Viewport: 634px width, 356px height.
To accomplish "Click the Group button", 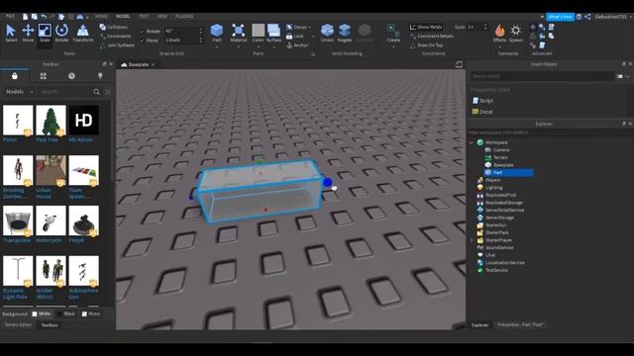I will pos(298,27).
